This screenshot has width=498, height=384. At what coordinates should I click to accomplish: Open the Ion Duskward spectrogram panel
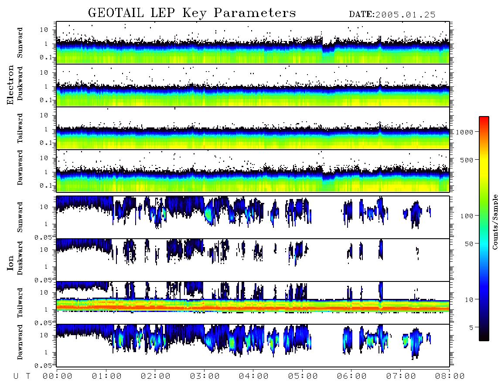[253, 260]
